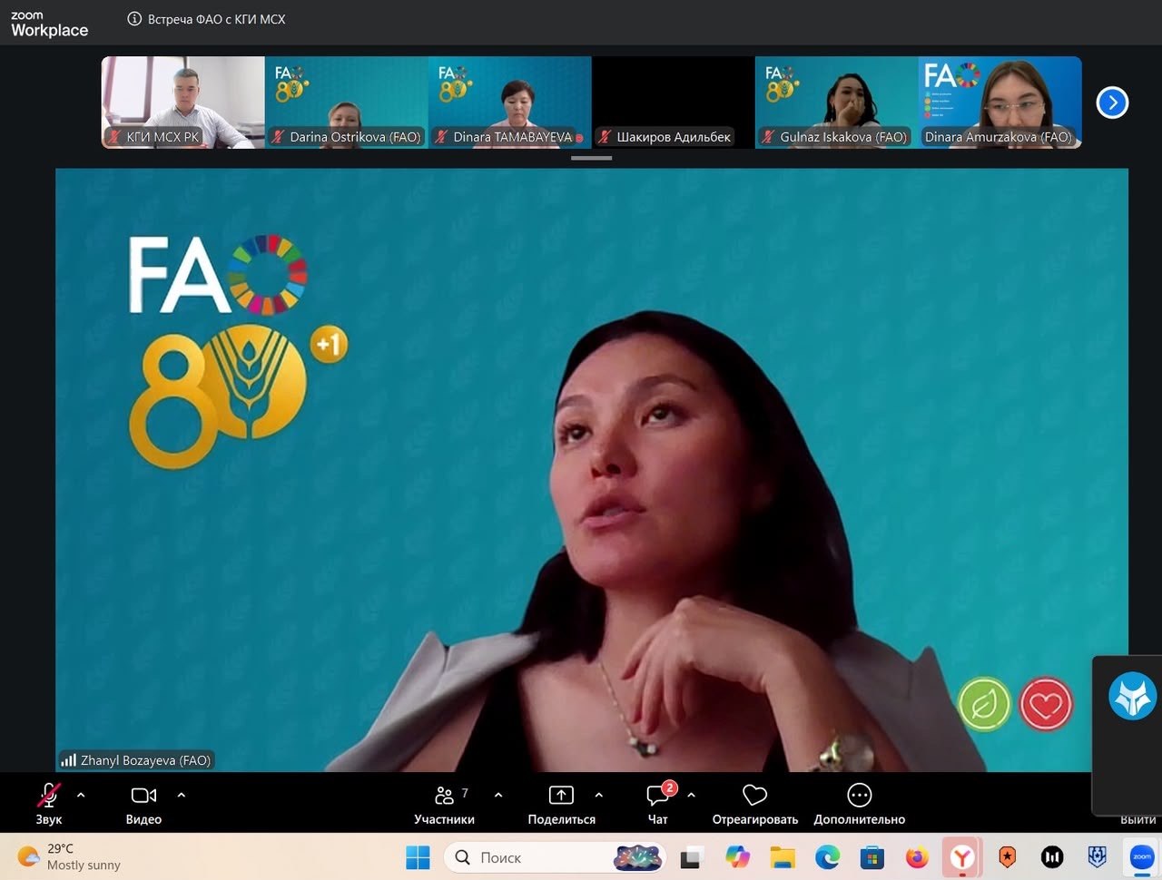Select Dinara TAMABAYEVA video thumbnail
The image size is (1162, 880).
click(509, 103)
